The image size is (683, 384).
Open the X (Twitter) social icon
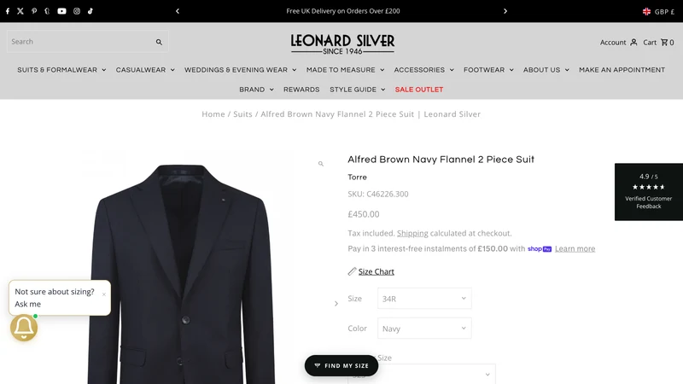tap(20, 11)
